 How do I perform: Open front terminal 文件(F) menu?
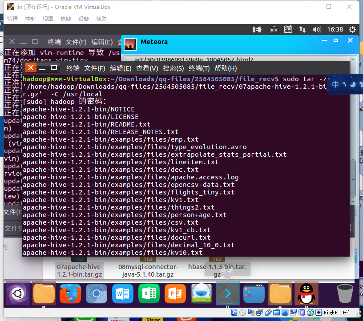coord(95,68)
